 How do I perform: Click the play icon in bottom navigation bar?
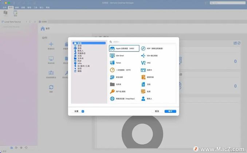coord(16,148)
